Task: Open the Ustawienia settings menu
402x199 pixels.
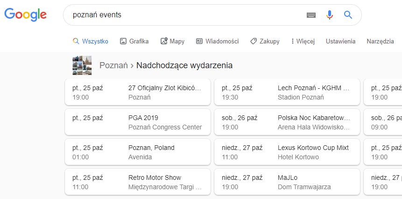Action: click(340, 41)
